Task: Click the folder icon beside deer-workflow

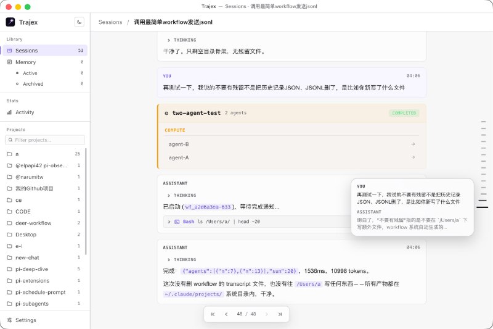Action: [x=9, y=223]
